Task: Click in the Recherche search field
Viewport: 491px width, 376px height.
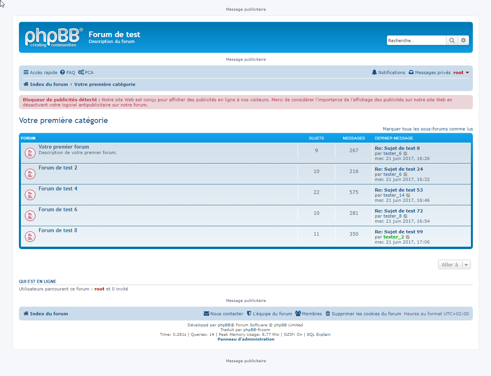Action: [x=416, y=41]
